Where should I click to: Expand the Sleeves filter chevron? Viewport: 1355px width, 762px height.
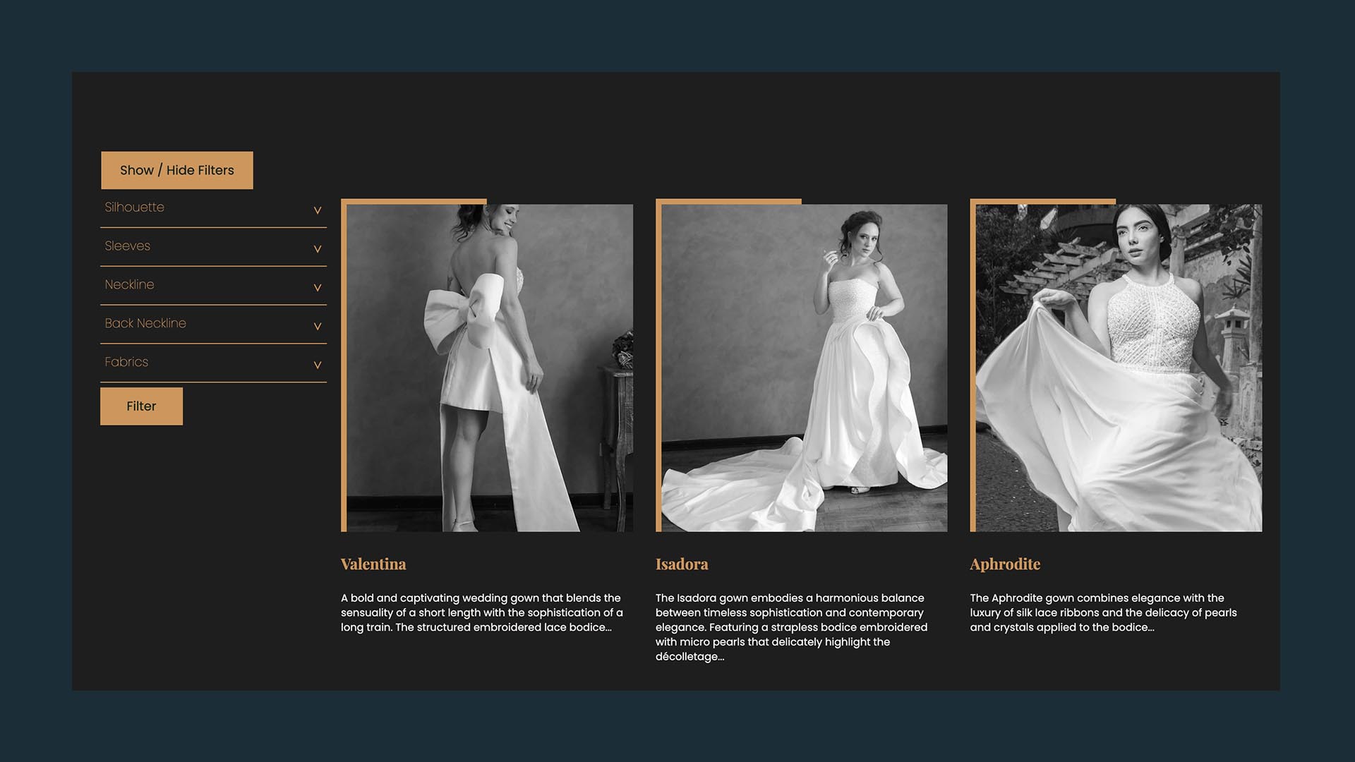tap(318, 249)
